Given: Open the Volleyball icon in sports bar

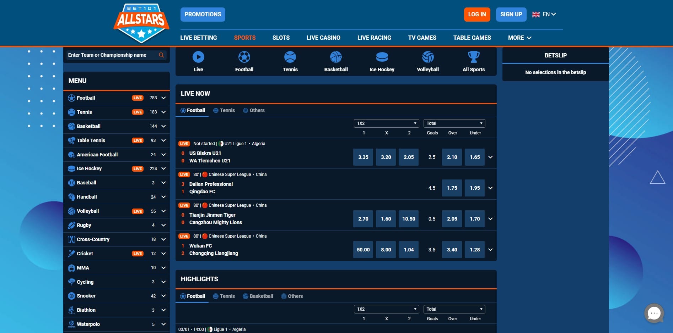Looking at the screenshot, I should coord(428,57).
